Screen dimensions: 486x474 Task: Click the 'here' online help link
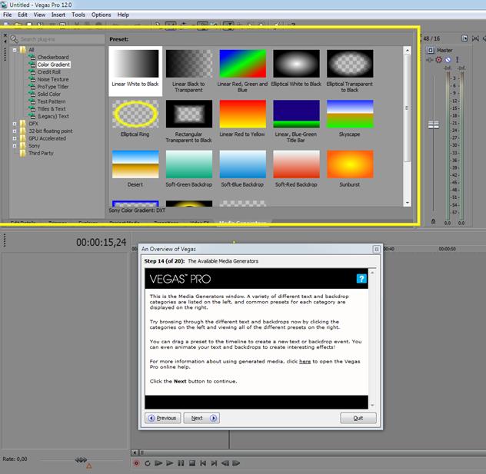(x=305, y=361)
